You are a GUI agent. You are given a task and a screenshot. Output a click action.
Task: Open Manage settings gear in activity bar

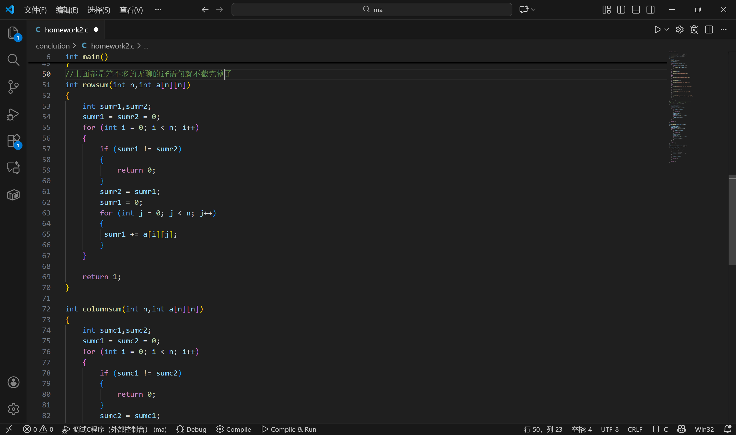(x=13, y=409)
